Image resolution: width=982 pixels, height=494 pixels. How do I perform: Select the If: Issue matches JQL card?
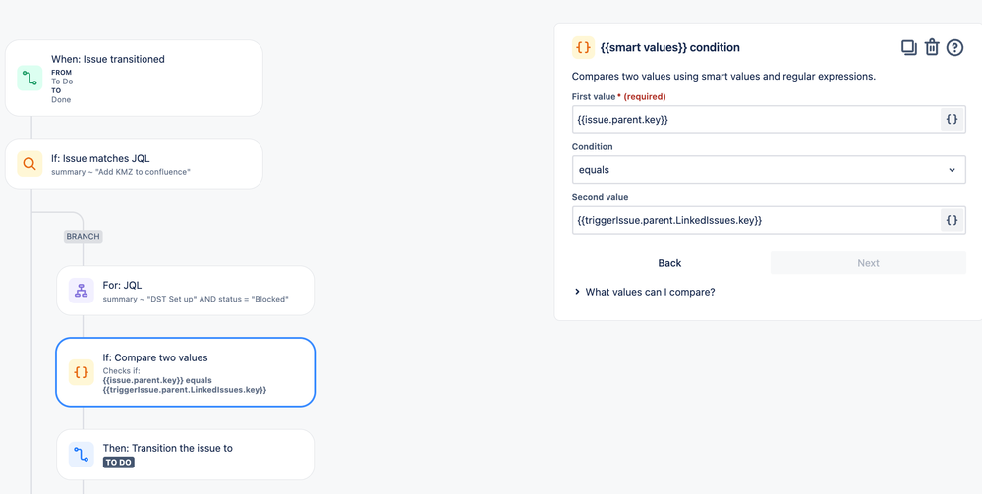[x=147, y=164]
